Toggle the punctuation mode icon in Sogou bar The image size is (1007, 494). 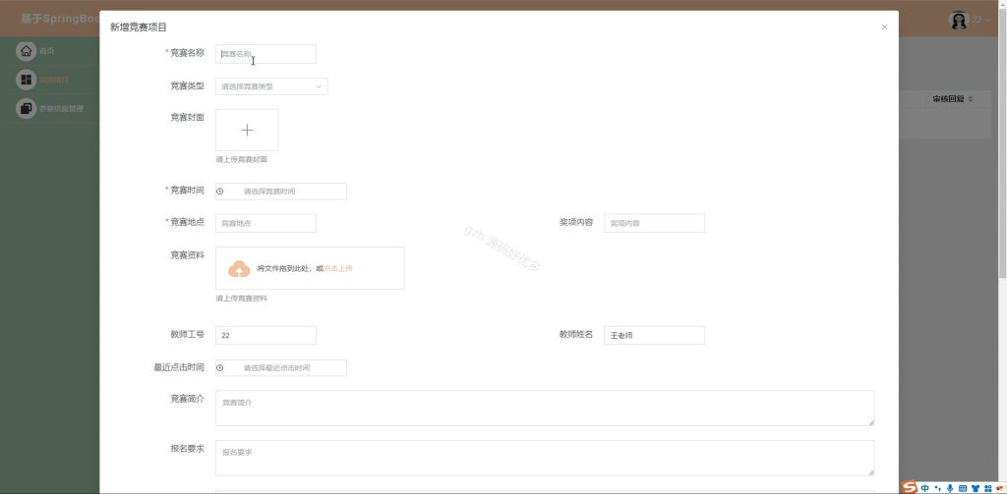pyautogui.click(x=937, y=488)
